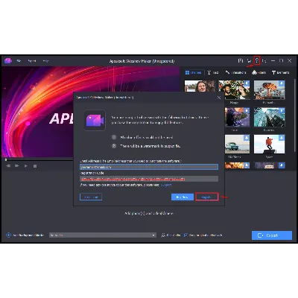
Task: Open the Project menu
Action: (x=32, y=61)
